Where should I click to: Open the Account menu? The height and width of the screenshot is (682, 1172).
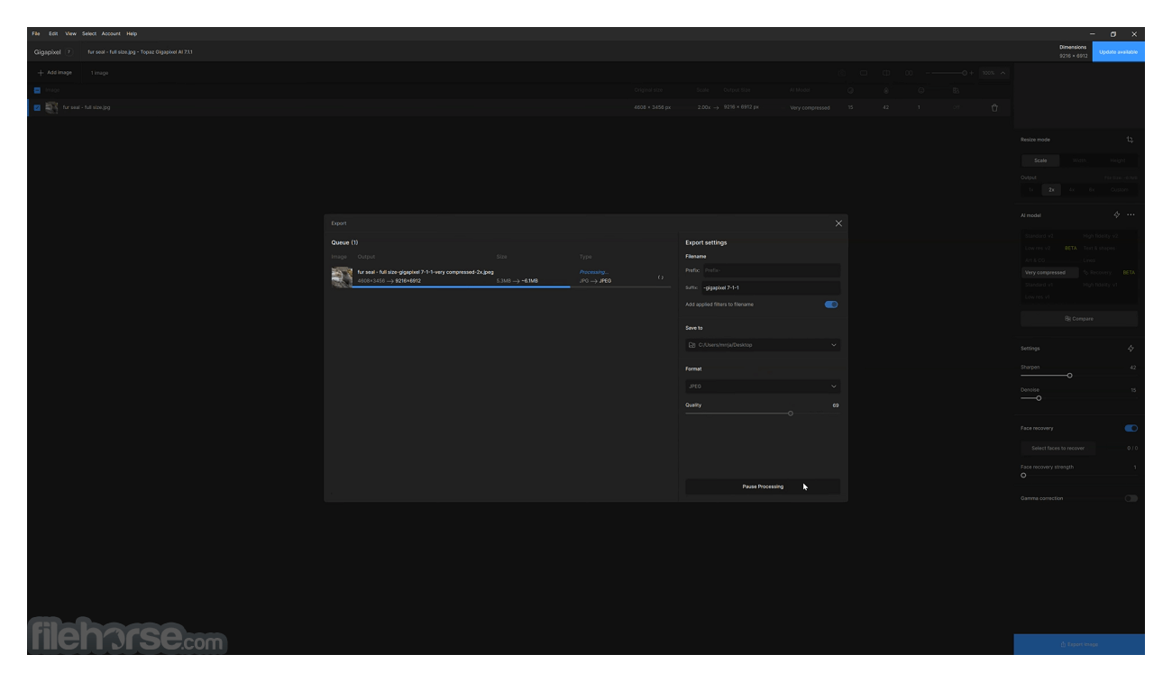(111, 33)
